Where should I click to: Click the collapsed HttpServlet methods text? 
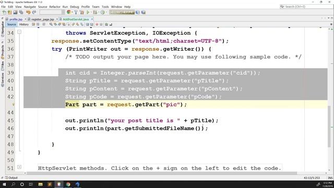[160, 168]
